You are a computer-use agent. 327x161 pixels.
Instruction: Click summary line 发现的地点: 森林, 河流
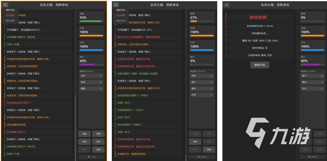[x=260, y=55]
